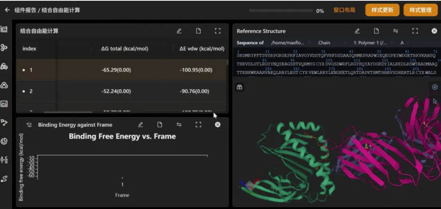Click the 样式管理 button
The width and height of the screenshot is (441, 209).
[421, 10]
